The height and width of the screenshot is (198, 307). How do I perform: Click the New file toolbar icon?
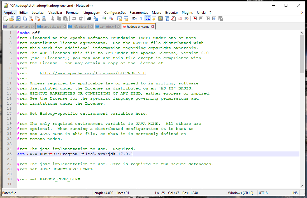pos(6,19)
